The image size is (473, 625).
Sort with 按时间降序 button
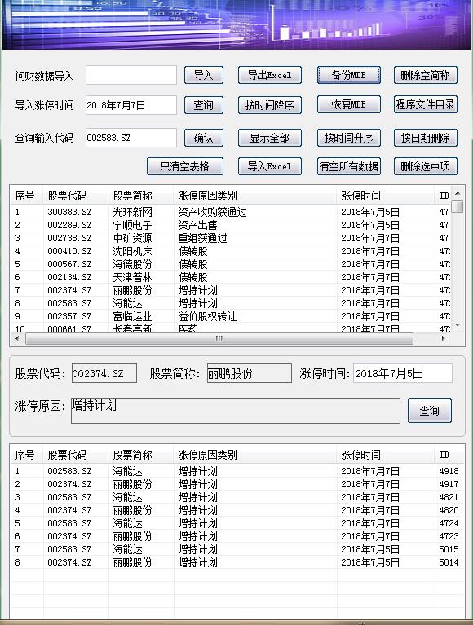[x=269, y=105]
